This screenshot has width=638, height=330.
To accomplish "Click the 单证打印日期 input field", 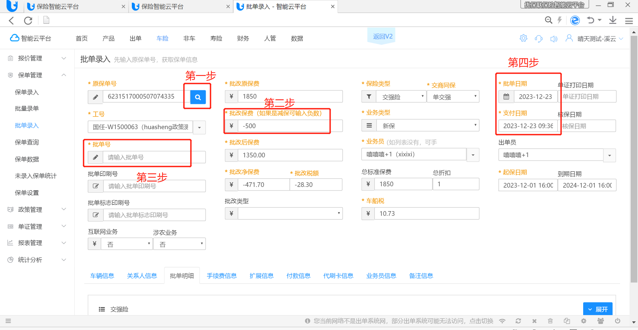I will coord(587,97).
